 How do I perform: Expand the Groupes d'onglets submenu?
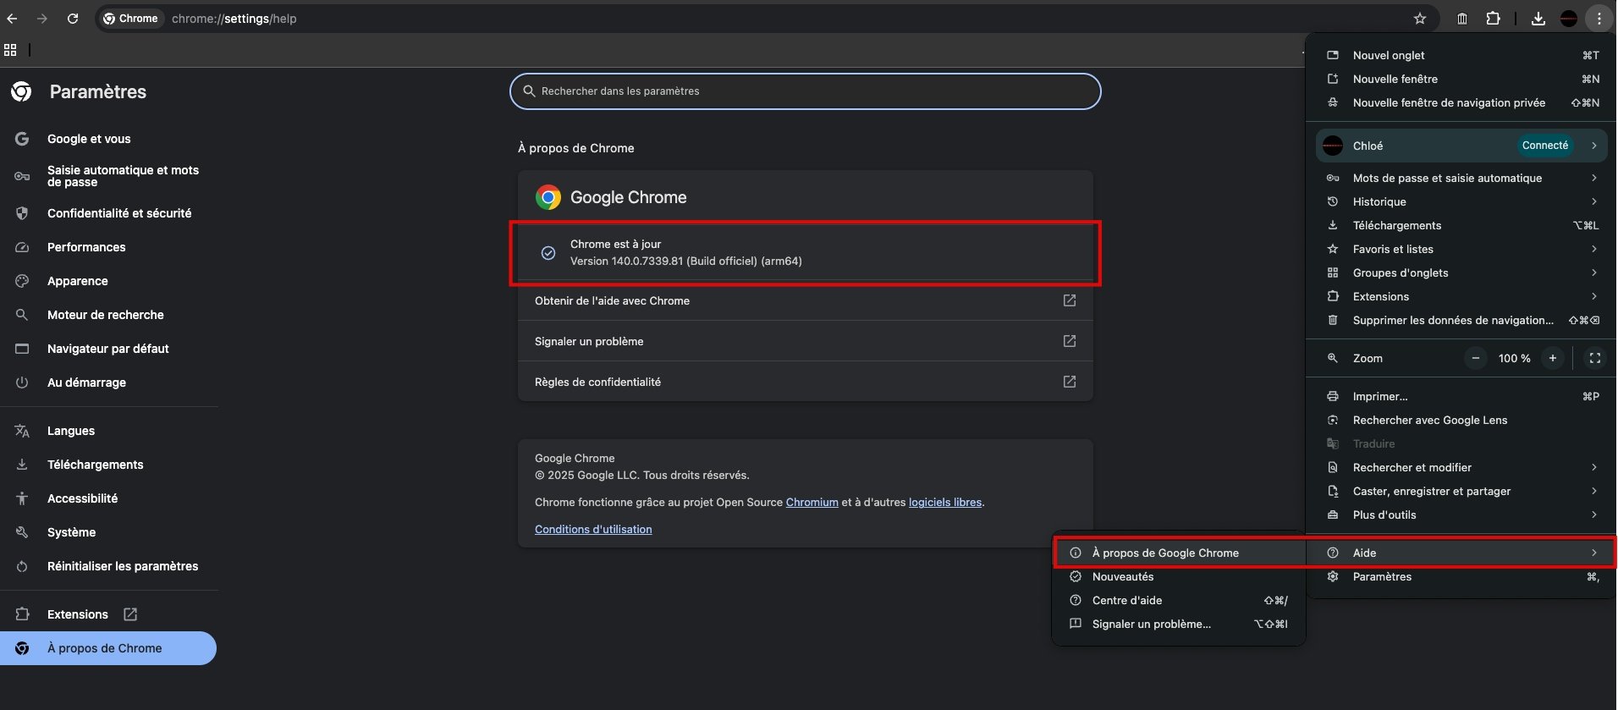tap(1461, 272)
